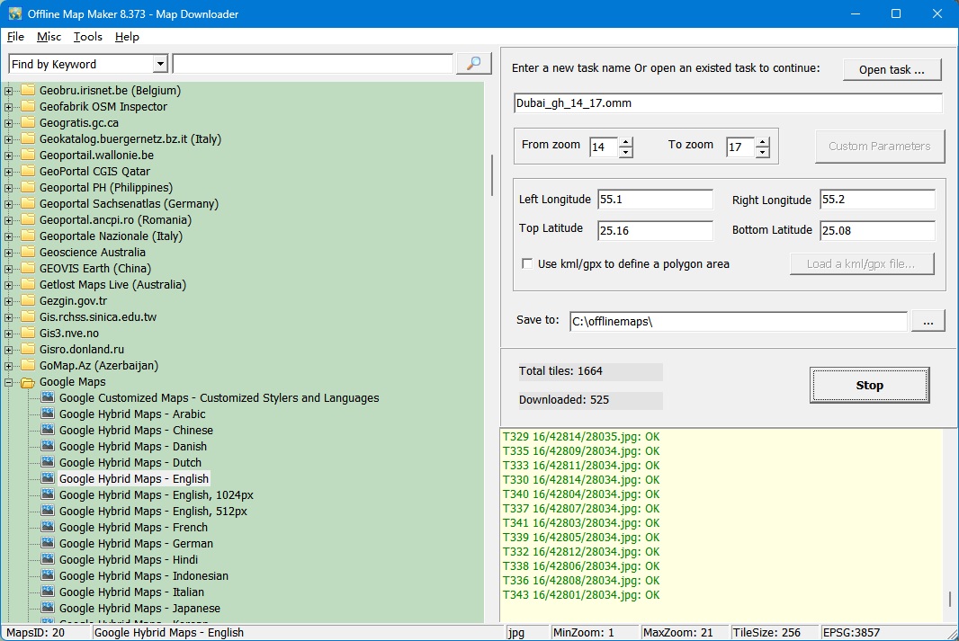This screenshot has width=959, height=641.
Task: Click map icon beside Google Hybrid Maps - Dutch
Action: click(48, 462)
